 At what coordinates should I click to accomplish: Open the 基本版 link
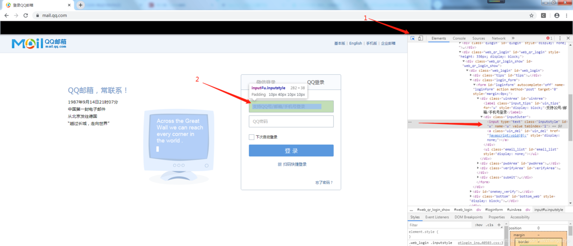[x=340, y=43]
